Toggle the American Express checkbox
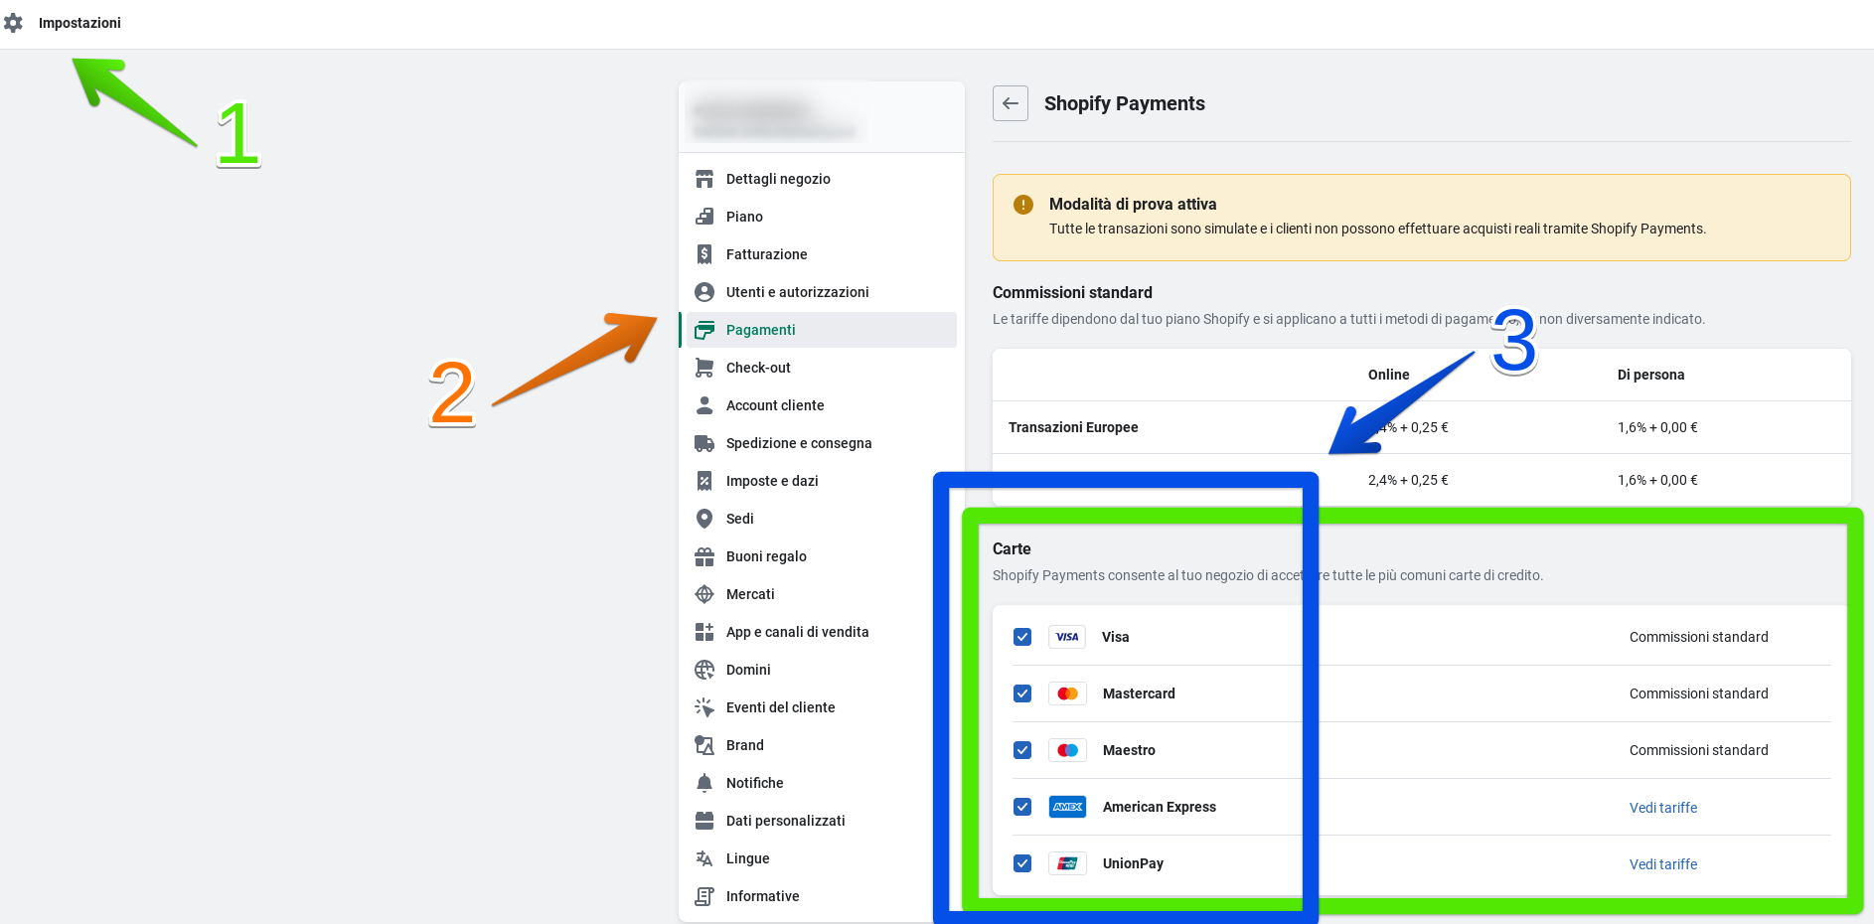The height and width of the screenshot is (924, 1874). click(x=1022, y=807)
